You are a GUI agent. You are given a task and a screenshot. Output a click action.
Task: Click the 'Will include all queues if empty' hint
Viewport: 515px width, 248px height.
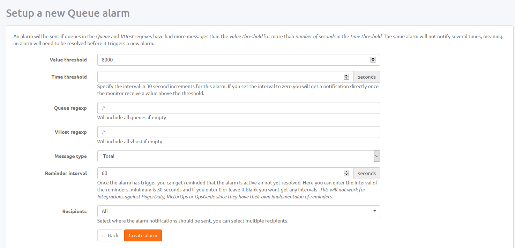click(132, 117)
